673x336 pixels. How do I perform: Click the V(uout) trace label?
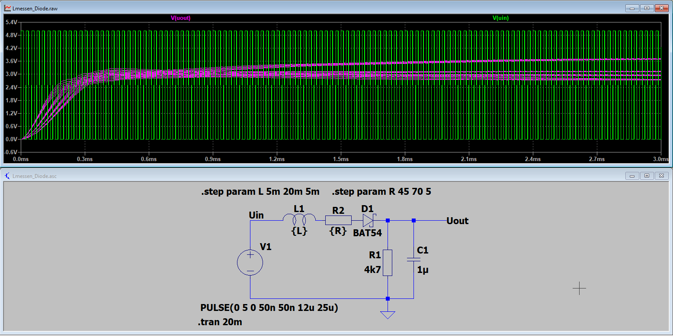coord(181,18)
